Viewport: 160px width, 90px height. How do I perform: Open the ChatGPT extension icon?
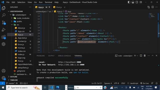click(x=3, y=44)
